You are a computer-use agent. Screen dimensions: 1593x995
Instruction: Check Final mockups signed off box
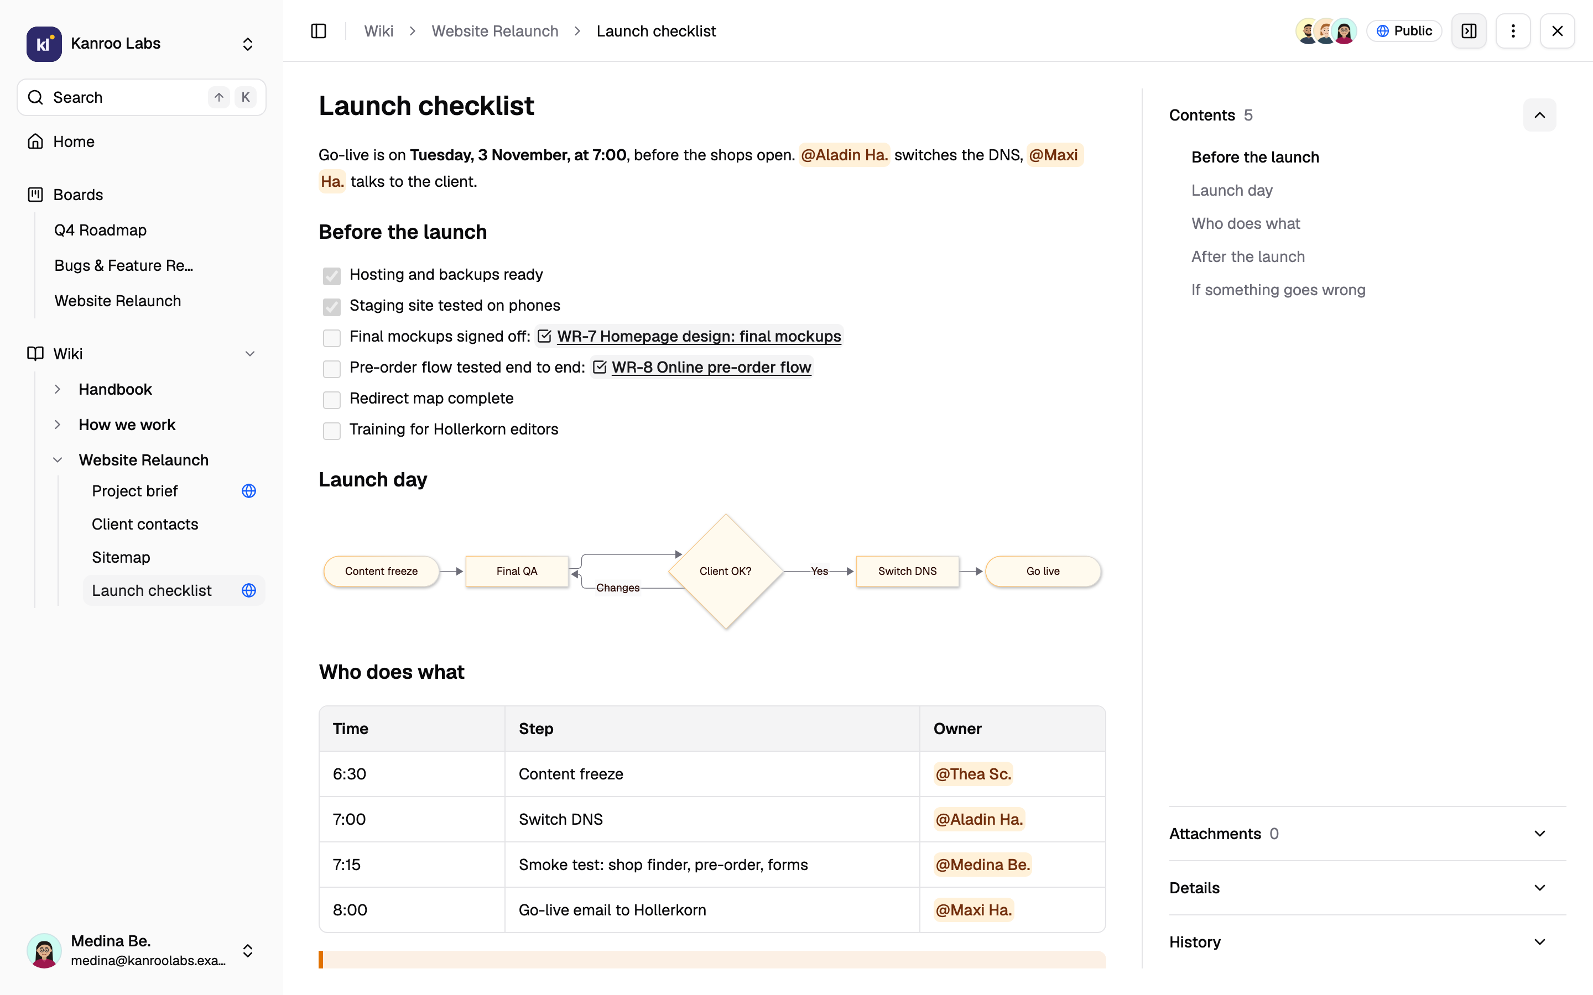(x=332, y=338)
